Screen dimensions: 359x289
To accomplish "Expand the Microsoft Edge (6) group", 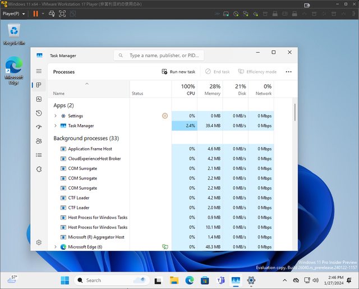I will pos(55,247).
